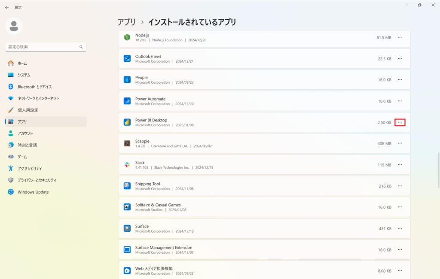Screen dimensions: 440x279
Task: Click the 81.5 MB size value
Action: (x=384, y=38)
